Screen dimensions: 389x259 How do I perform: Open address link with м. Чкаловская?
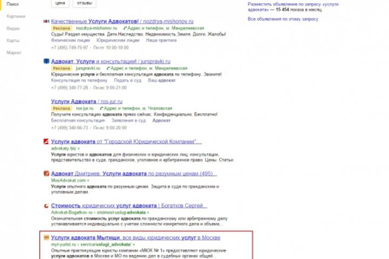click(136, 108)
